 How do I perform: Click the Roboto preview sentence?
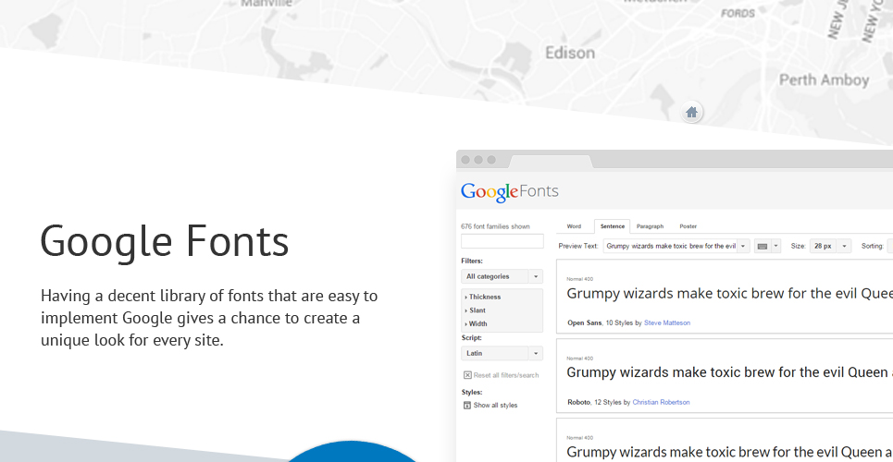tap(729, 372)
